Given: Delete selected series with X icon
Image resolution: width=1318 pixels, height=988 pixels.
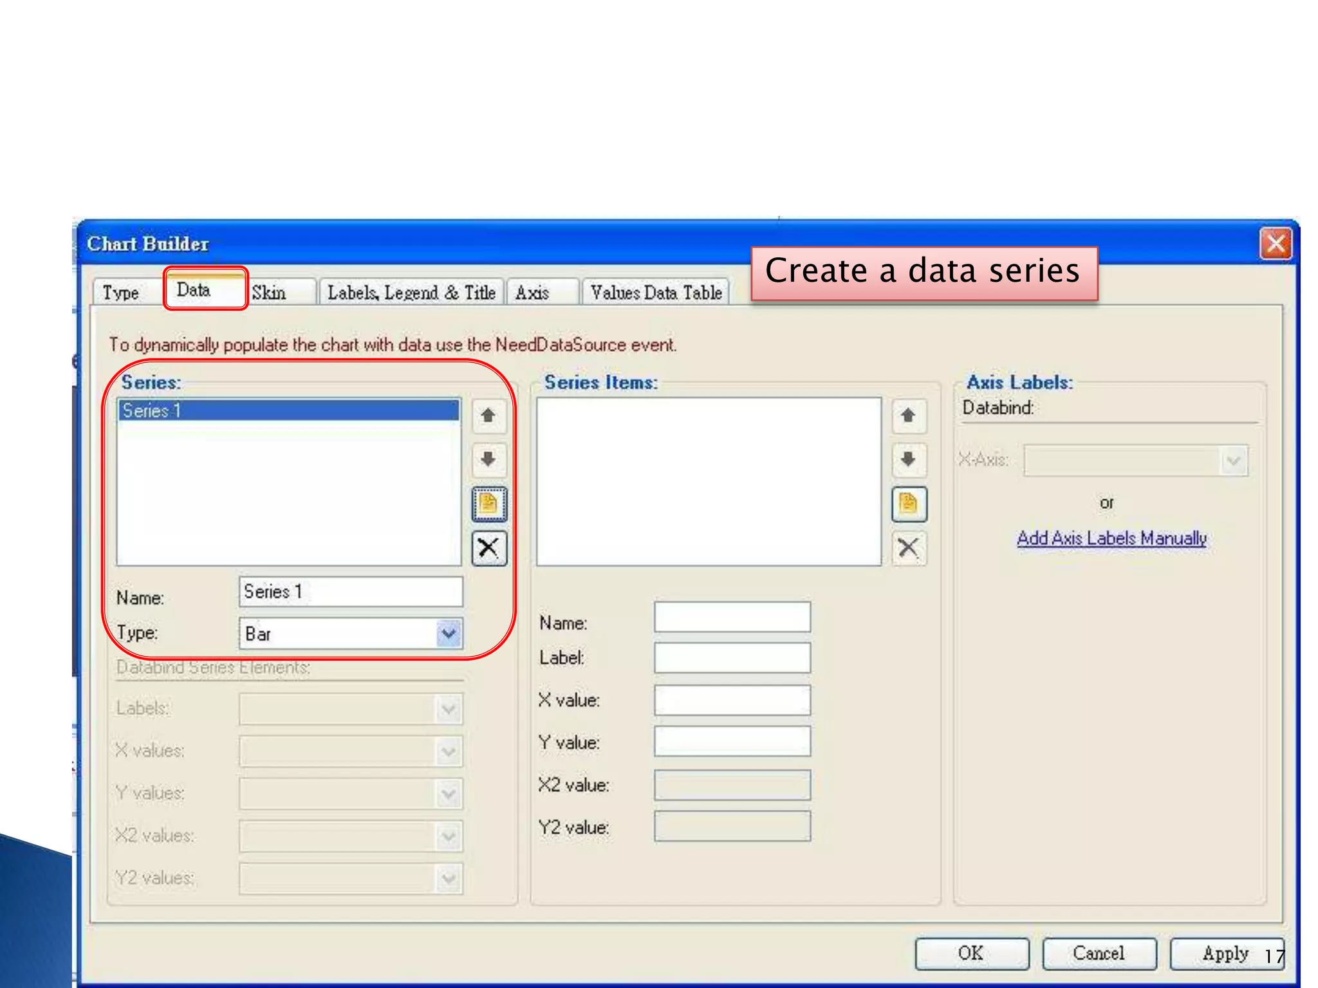Looking at the screenshot, I should [x=489, y=548].
